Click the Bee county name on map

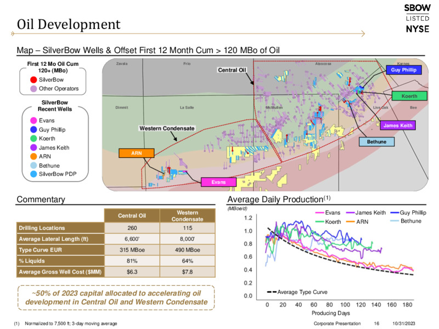coord(413,107)
